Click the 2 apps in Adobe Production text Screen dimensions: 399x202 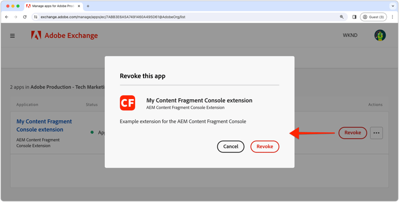point(57,87)
